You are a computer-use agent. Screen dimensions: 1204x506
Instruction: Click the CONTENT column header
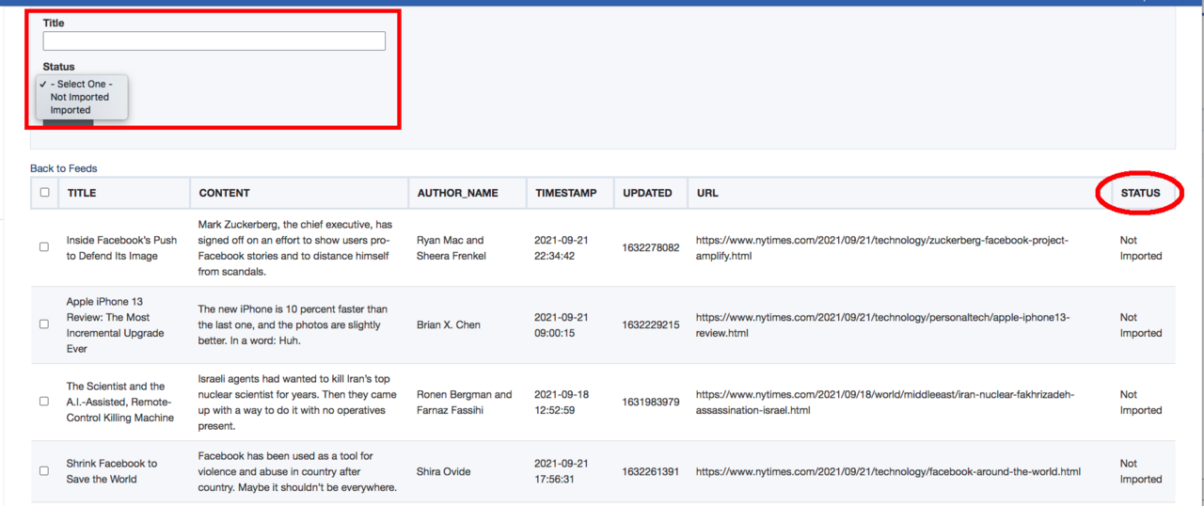click(224, 193)
